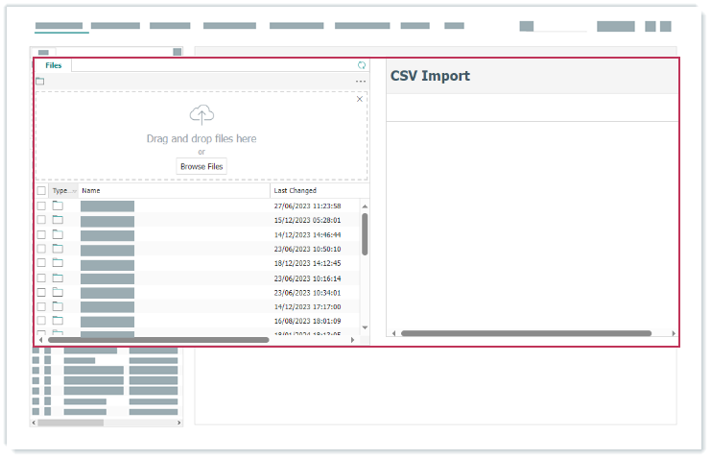Toggle the select-all checkbox in header
Screen dimensions: 711x459
[41, 191]
